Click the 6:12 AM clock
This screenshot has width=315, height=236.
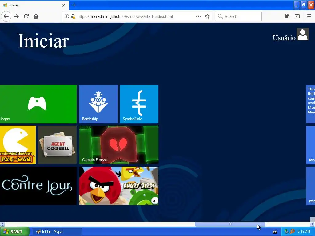coord(304,232)
